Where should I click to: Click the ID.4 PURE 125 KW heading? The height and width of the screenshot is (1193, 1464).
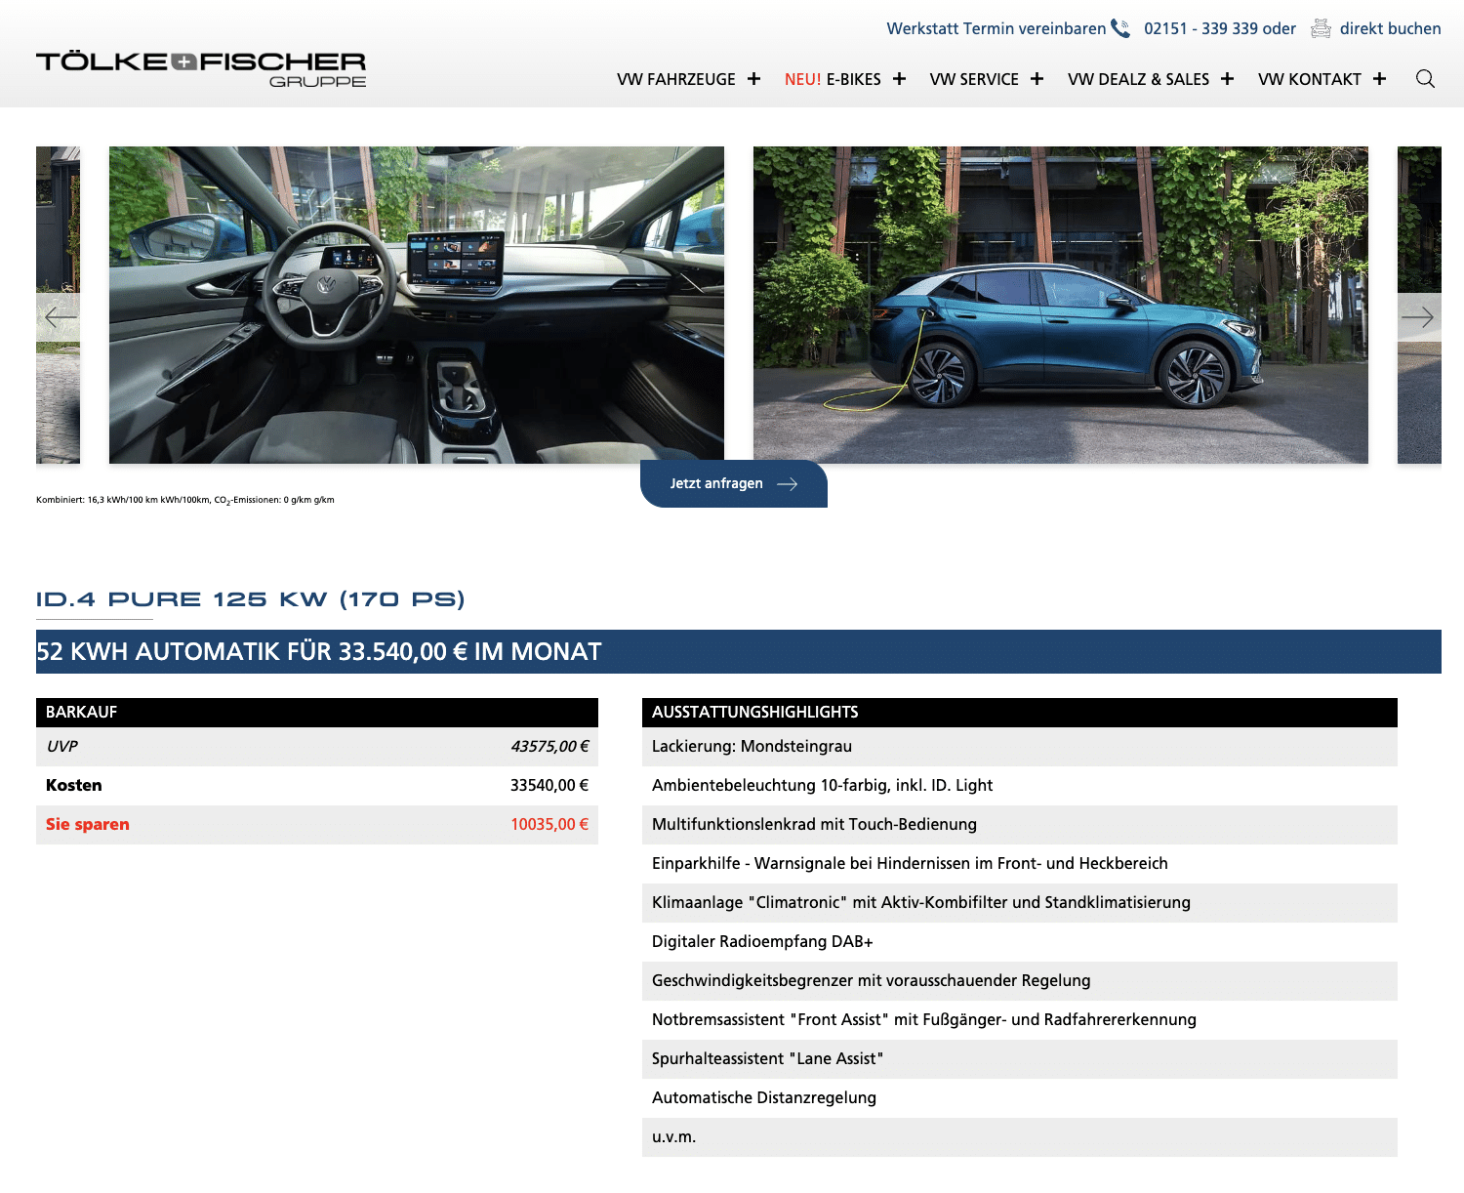tap(251, 599)
